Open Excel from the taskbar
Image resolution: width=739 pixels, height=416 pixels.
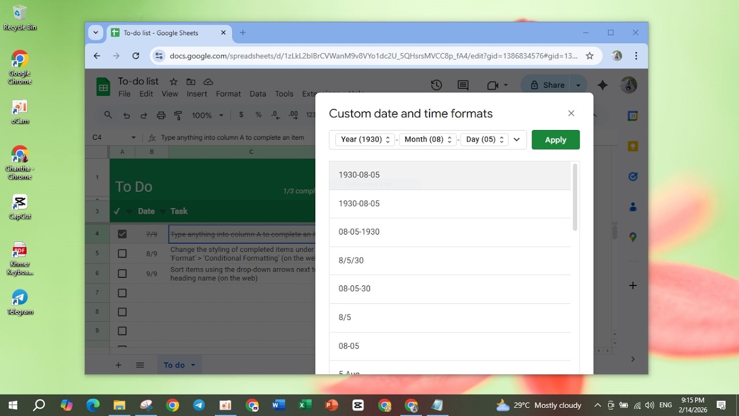304,405
